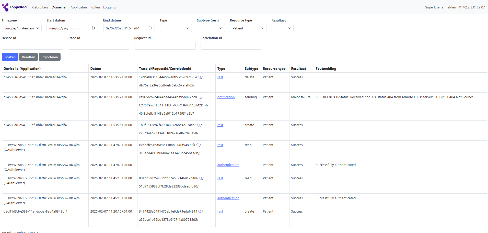Click magnifier icon beside trace c7bdcfc61ba5e85118ab3140f94800f4
Screen dimensions: 488x233
[x=198, y=145]
